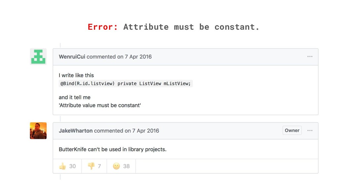
Task: Click the JakeWharton username link
Action: click(x=76, y=131)
